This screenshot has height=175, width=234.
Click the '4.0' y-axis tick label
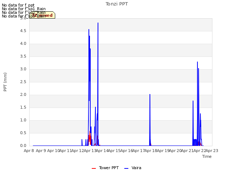point(23,44)
